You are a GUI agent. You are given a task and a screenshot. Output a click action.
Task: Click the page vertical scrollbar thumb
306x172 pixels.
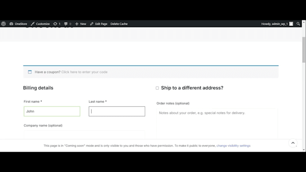304,50
